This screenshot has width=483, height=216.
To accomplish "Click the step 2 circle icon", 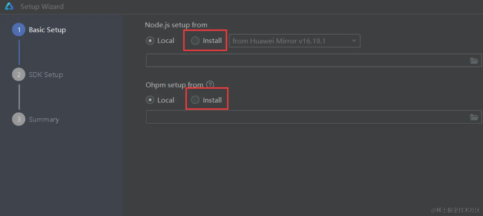I will click(x=19, y=74).
